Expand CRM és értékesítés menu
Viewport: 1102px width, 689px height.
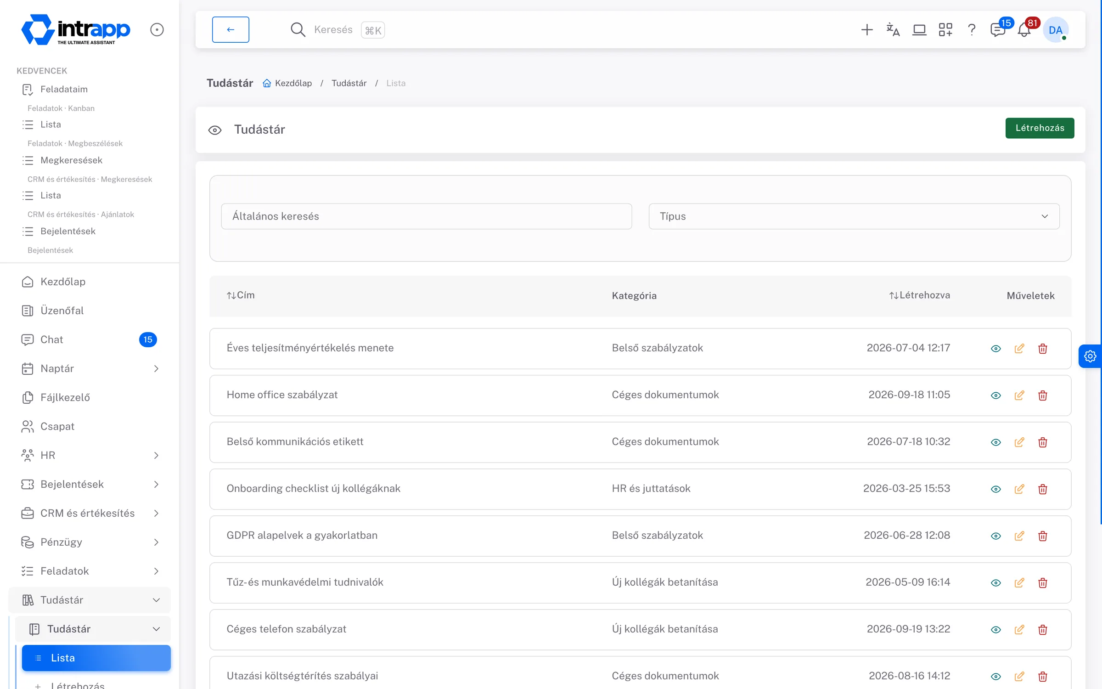coord(90,513)
